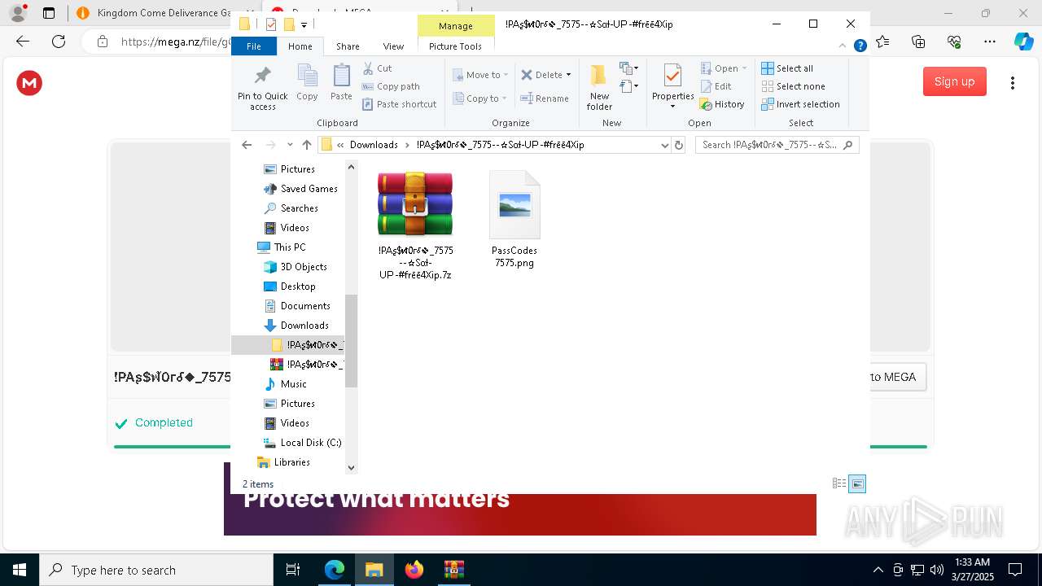Switch to large icons view layout
1042x586 pixels.
coord(857,483)
